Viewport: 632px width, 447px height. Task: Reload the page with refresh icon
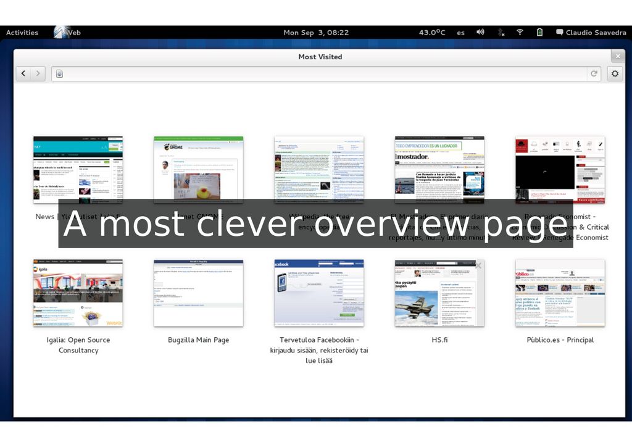[x=594, y=74]
